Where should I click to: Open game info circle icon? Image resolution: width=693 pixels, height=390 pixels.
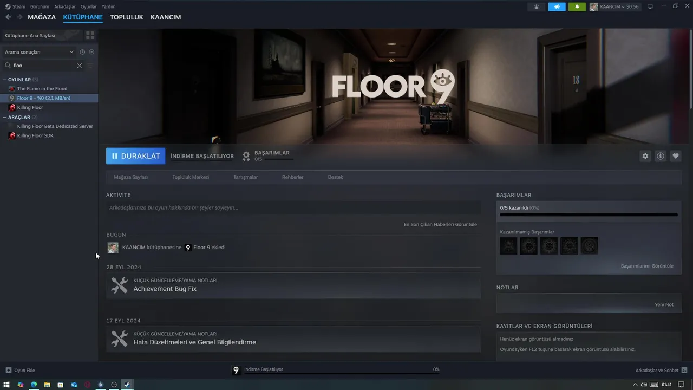tap(660, 156)
